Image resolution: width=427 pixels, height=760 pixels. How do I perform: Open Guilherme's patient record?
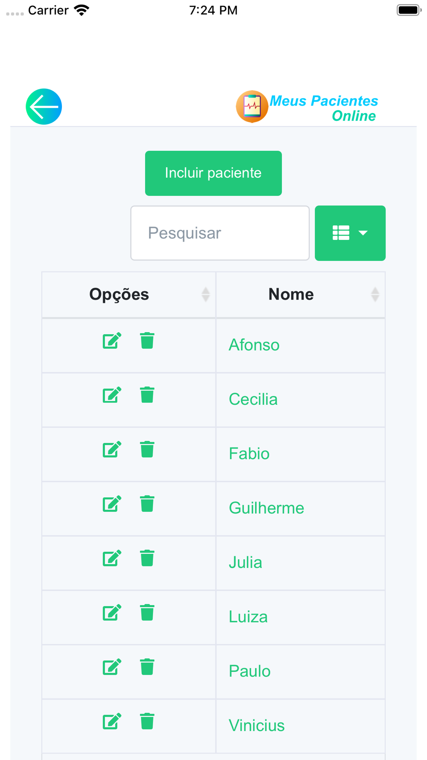click(266, 508)
